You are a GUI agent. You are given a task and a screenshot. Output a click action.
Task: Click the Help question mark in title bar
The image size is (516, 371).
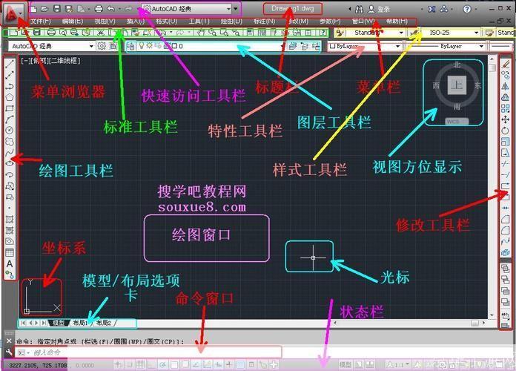467,9
